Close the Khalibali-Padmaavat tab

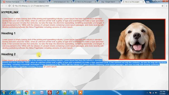click(24, 2)
